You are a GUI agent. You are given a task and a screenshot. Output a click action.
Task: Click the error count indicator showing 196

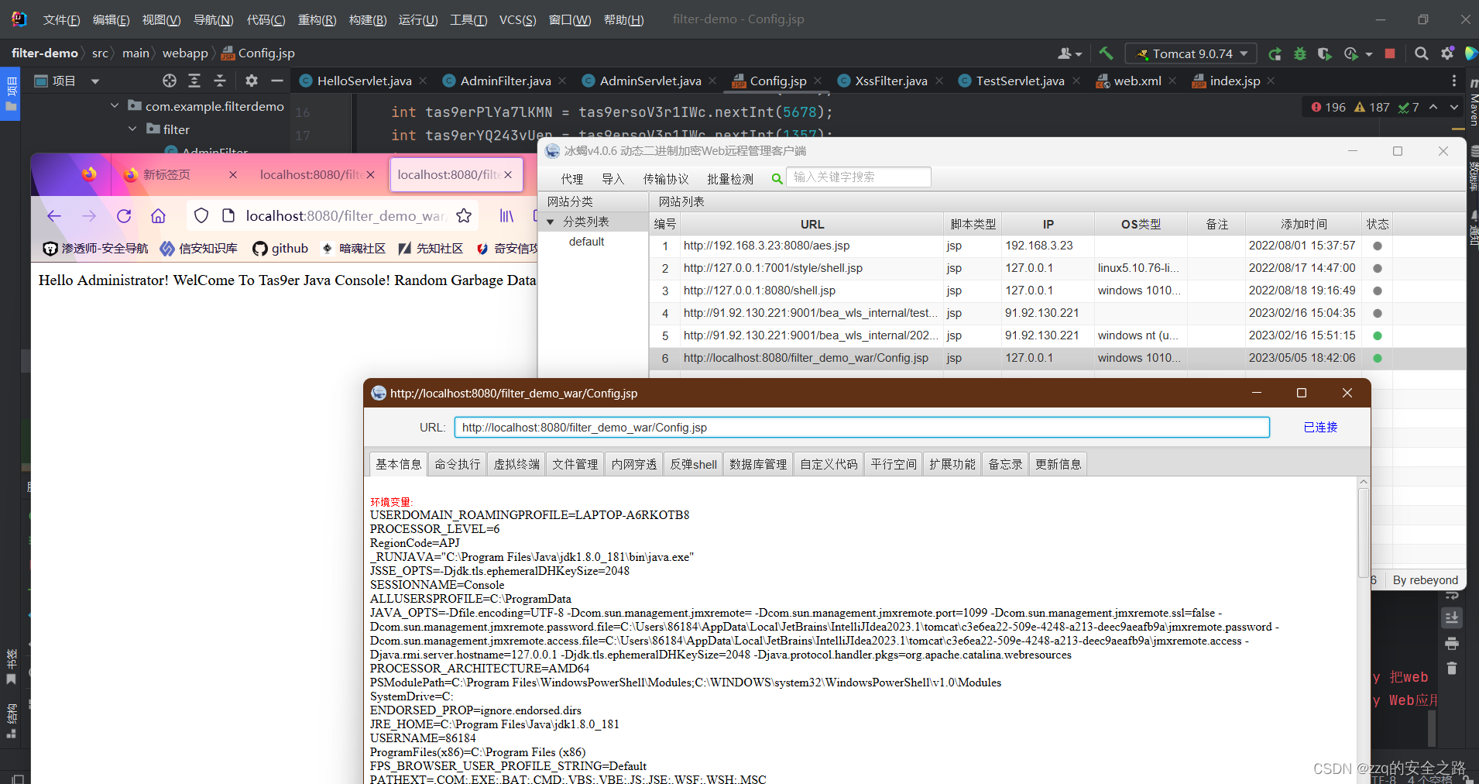(x=1329, y=107)
